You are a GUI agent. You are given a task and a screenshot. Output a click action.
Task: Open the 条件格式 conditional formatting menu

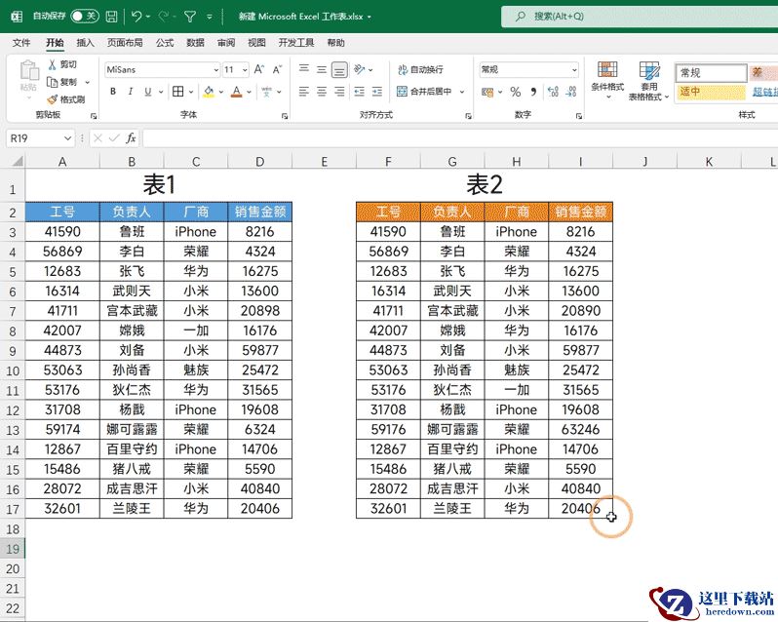point(607,80)
